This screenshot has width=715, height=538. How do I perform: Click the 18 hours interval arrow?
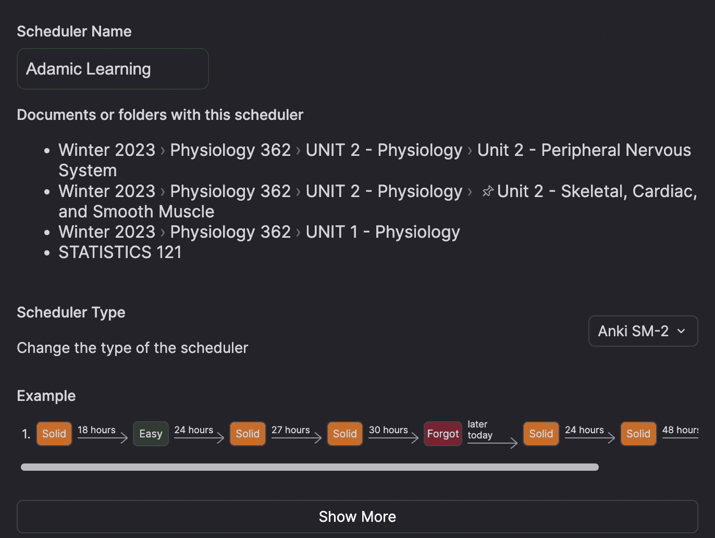point(102,437)
